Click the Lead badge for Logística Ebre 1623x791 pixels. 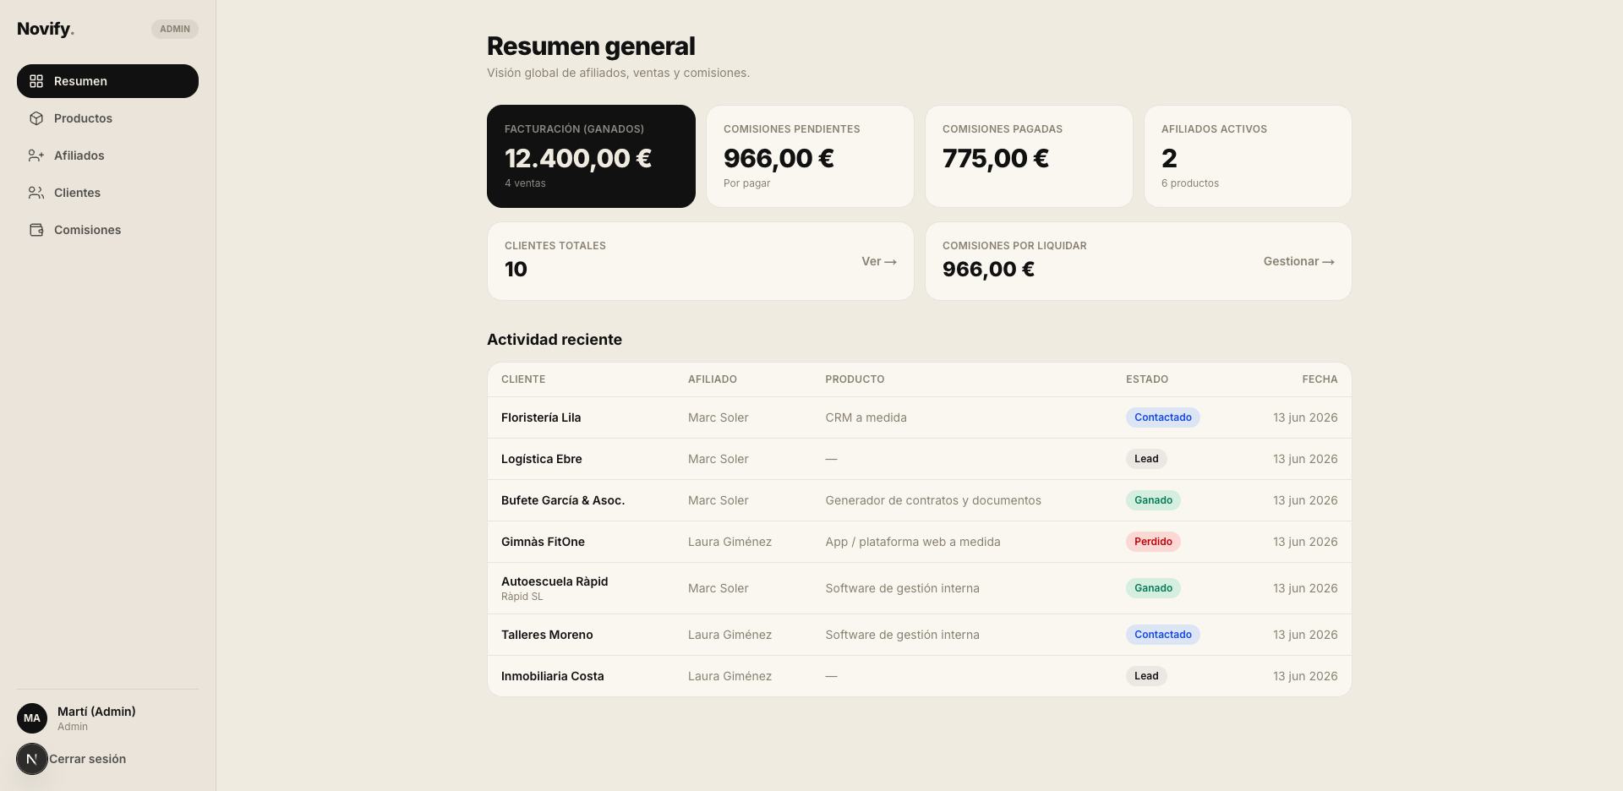[x=1146, y=459]
